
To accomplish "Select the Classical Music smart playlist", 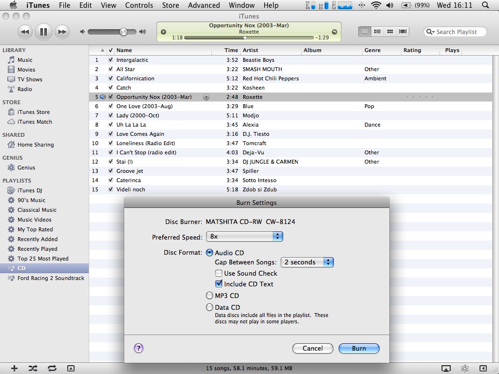I will [x=37, y=210].
